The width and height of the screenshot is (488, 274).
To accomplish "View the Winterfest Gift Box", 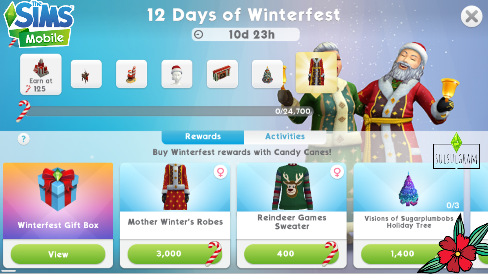I will pos(58,254).
